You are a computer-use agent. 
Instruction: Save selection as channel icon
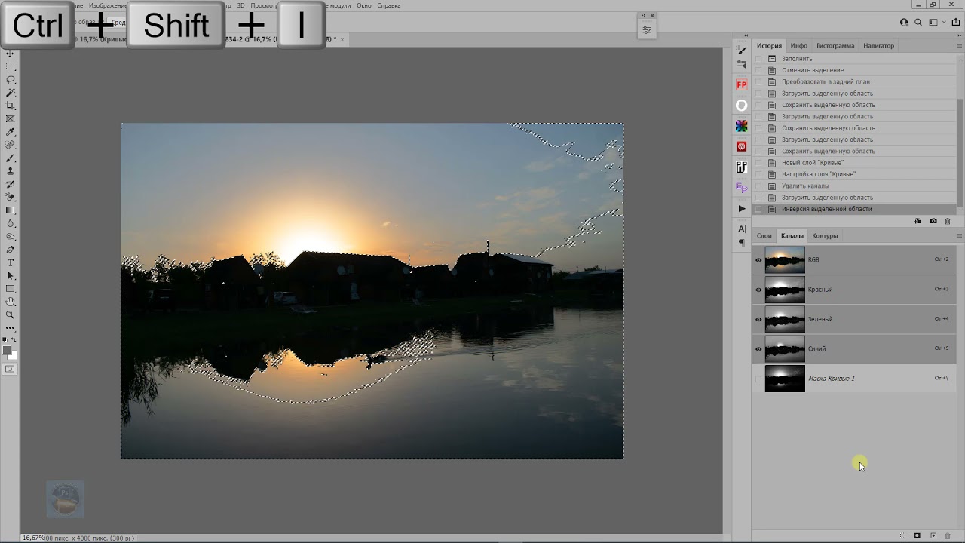917,535
